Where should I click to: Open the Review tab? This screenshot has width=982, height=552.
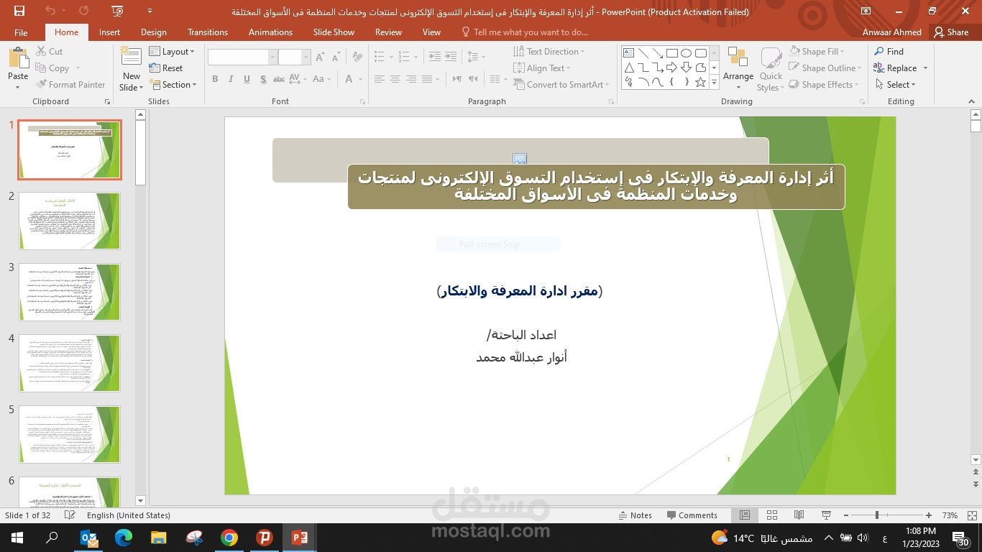click(x=388, y=32)
